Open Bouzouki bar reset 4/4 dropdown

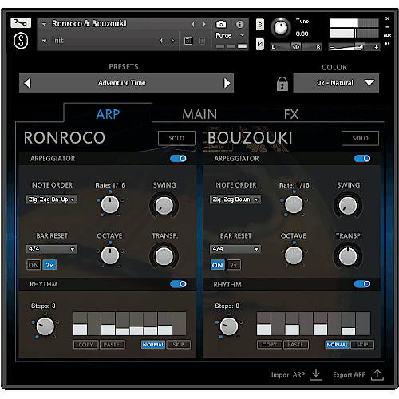tap(235, 249)
